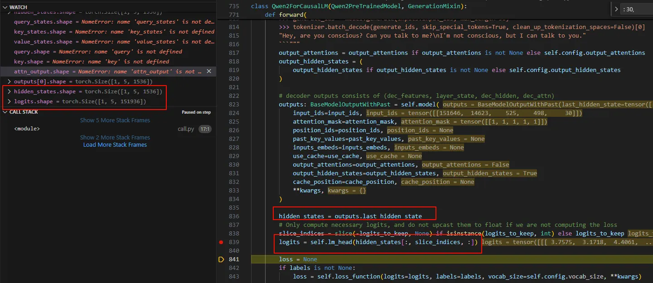
Task: Click the '**kwargs,' argument line
Action: point(309,191)
